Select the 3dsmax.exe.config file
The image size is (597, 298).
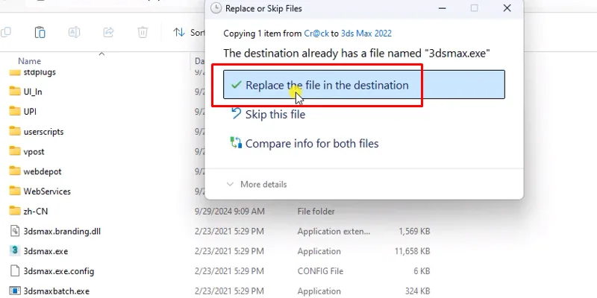[58, 271]
